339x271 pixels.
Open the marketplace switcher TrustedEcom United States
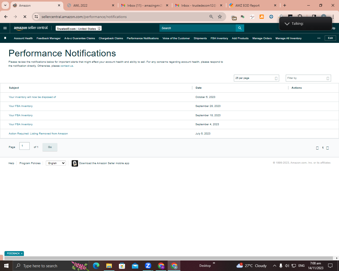pos(79,28)
